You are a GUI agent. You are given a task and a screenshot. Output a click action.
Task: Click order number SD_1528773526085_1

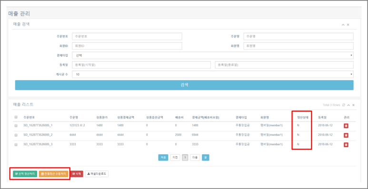click(x=38, y=125)
